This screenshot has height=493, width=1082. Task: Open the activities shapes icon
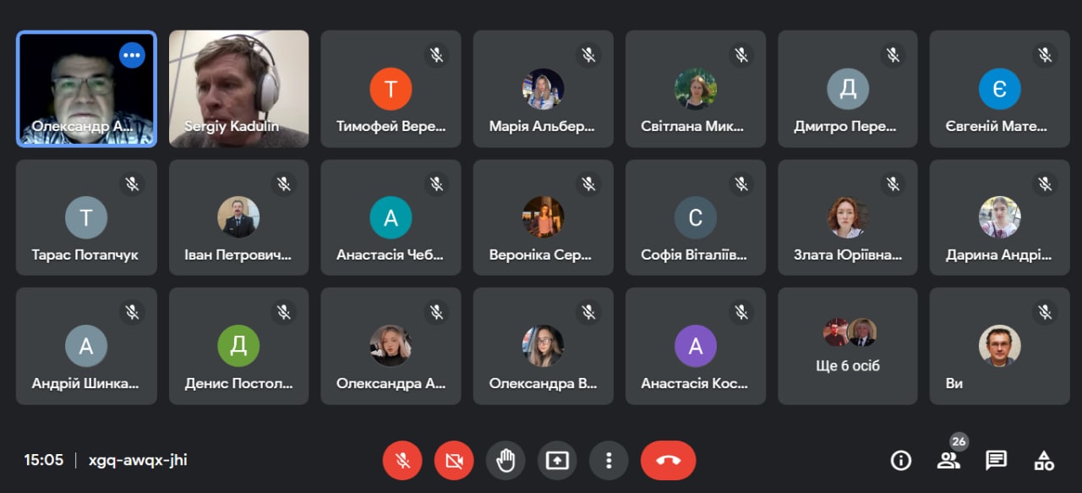(1044, 460)
